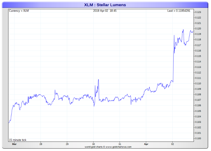
Task: Click the price spike peak near March 30
Action: point(98,79)
